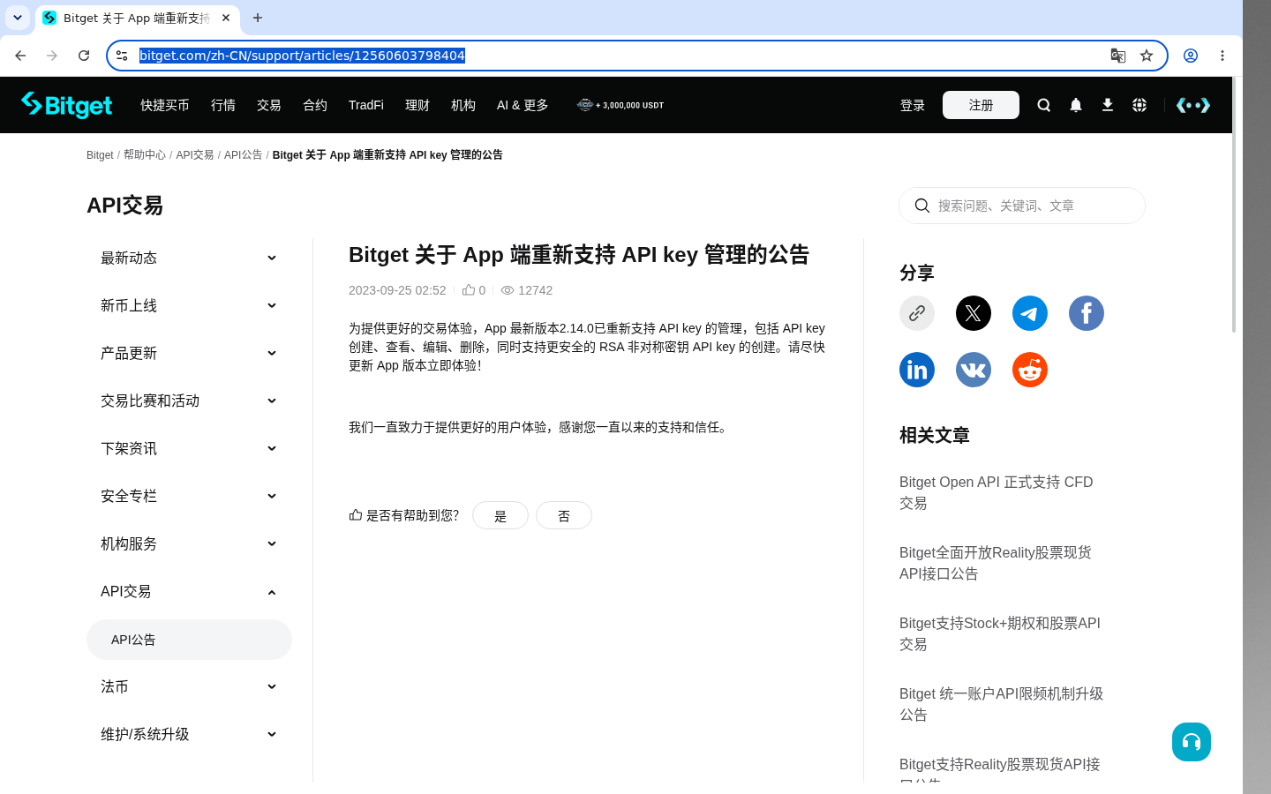Open the notifications bell icon
Screen dimensions: 1271x794
tap(1076, 105)
